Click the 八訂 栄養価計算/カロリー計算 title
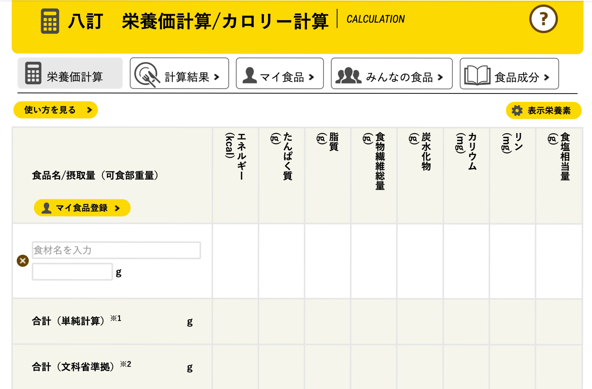This screenshot has width=592, height=389. tap(198, 21)
